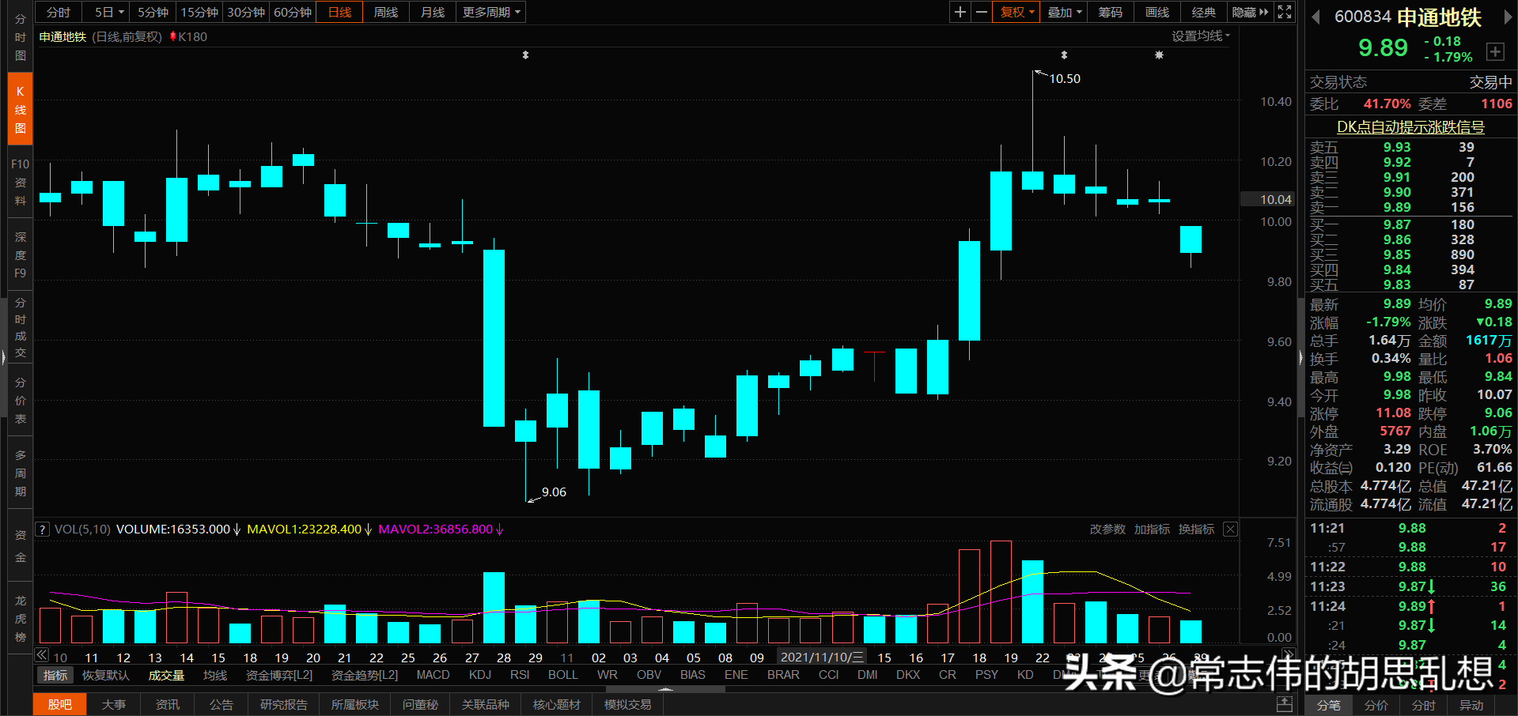Open the 资金 panel from the left sidebar
This screenshot has width=1518, height=716.
point(20,545)
